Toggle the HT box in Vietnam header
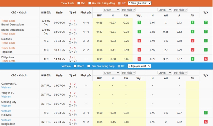This screenshot has width=213, height=126. (119, 66)
